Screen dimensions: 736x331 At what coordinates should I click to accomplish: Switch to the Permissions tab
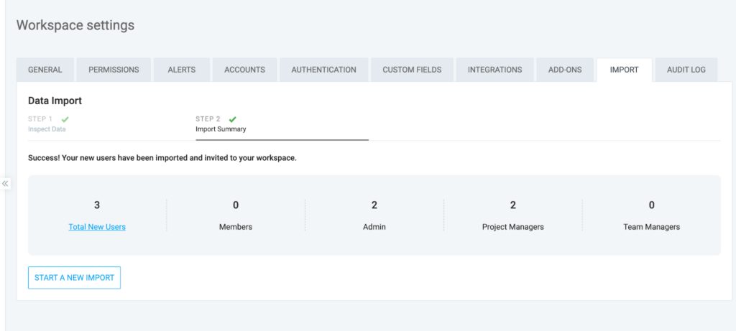click(114, 70)
